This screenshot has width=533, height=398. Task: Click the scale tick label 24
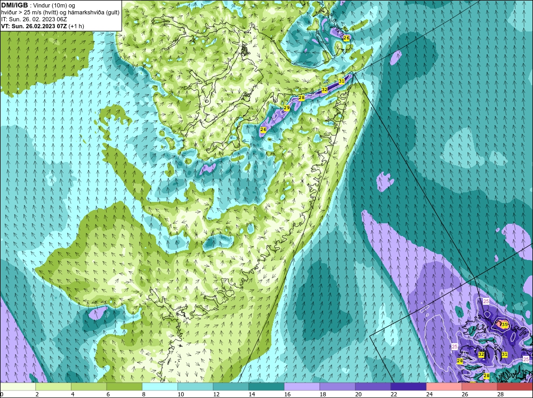(x=429, y=394)
